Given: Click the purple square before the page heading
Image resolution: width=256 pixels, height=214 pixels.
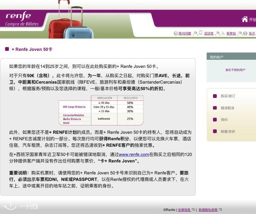Looking at the screenshot, I should point(7,49).
